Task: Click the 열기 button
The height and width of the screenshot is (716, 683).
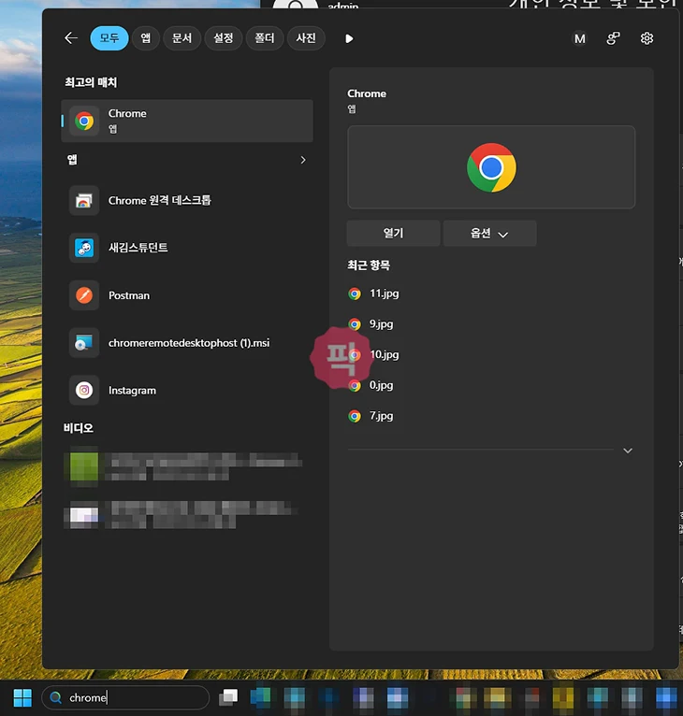Action: coord(393,234)
